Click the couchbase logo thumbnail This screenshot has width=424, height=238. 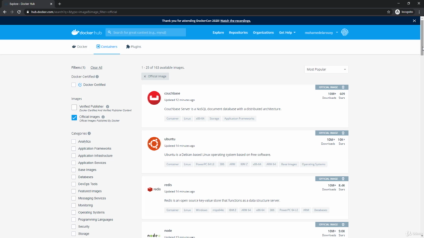pos(154,98)
